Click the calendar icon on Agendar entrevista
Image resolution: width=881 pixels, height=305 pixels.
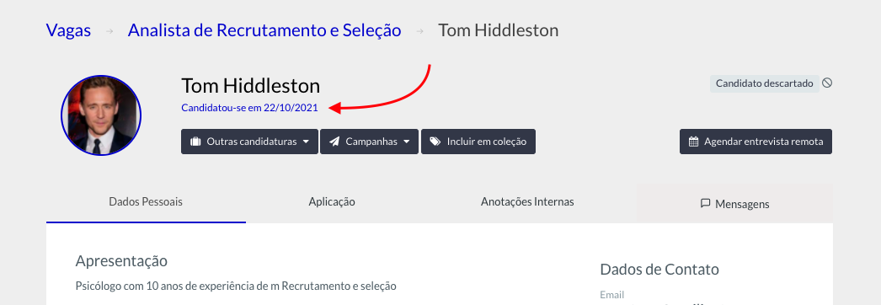(694, 142)
